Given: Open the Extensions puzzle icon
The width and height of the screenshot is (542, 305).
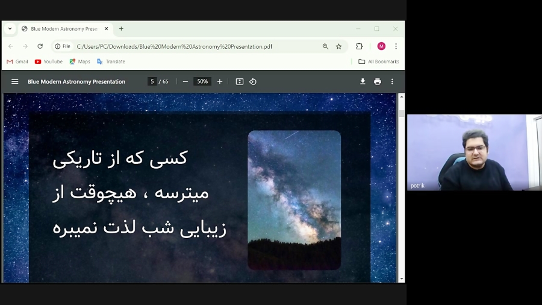Looking at the screenshot, I should [x=360, y=46].
